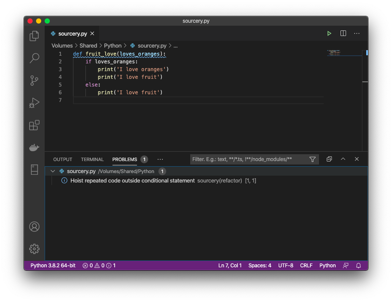Select the Hoist repeated code problem entry

point(206,180)
